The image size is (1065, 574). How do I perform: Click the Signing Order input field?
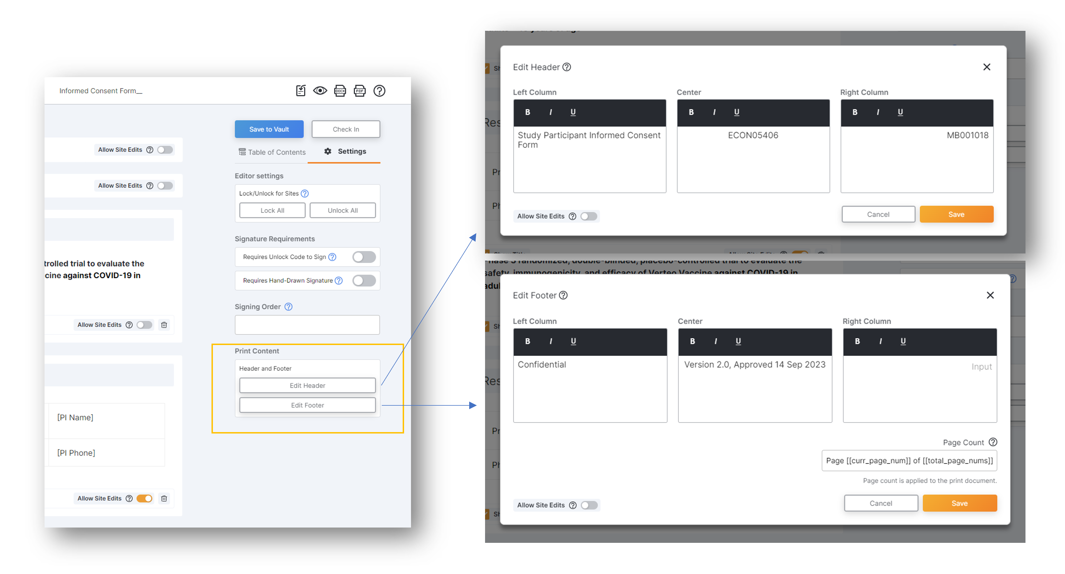307,325
